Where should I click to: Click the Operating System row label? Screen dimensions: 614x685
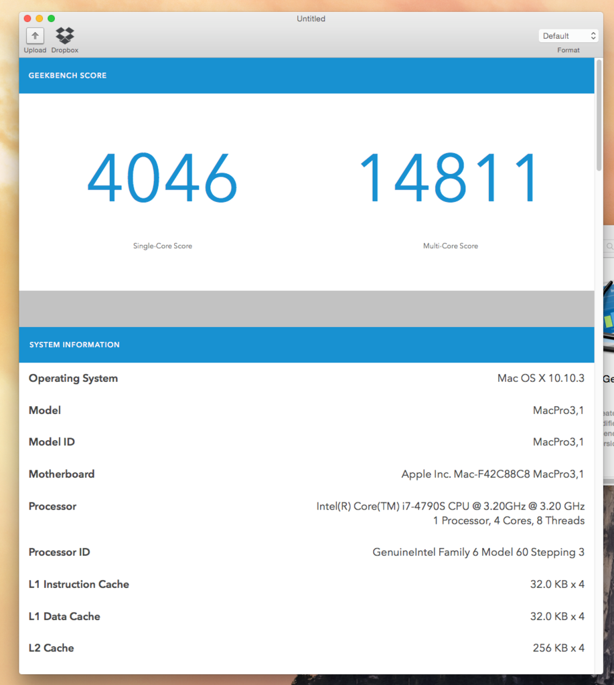tap(74, 379)
